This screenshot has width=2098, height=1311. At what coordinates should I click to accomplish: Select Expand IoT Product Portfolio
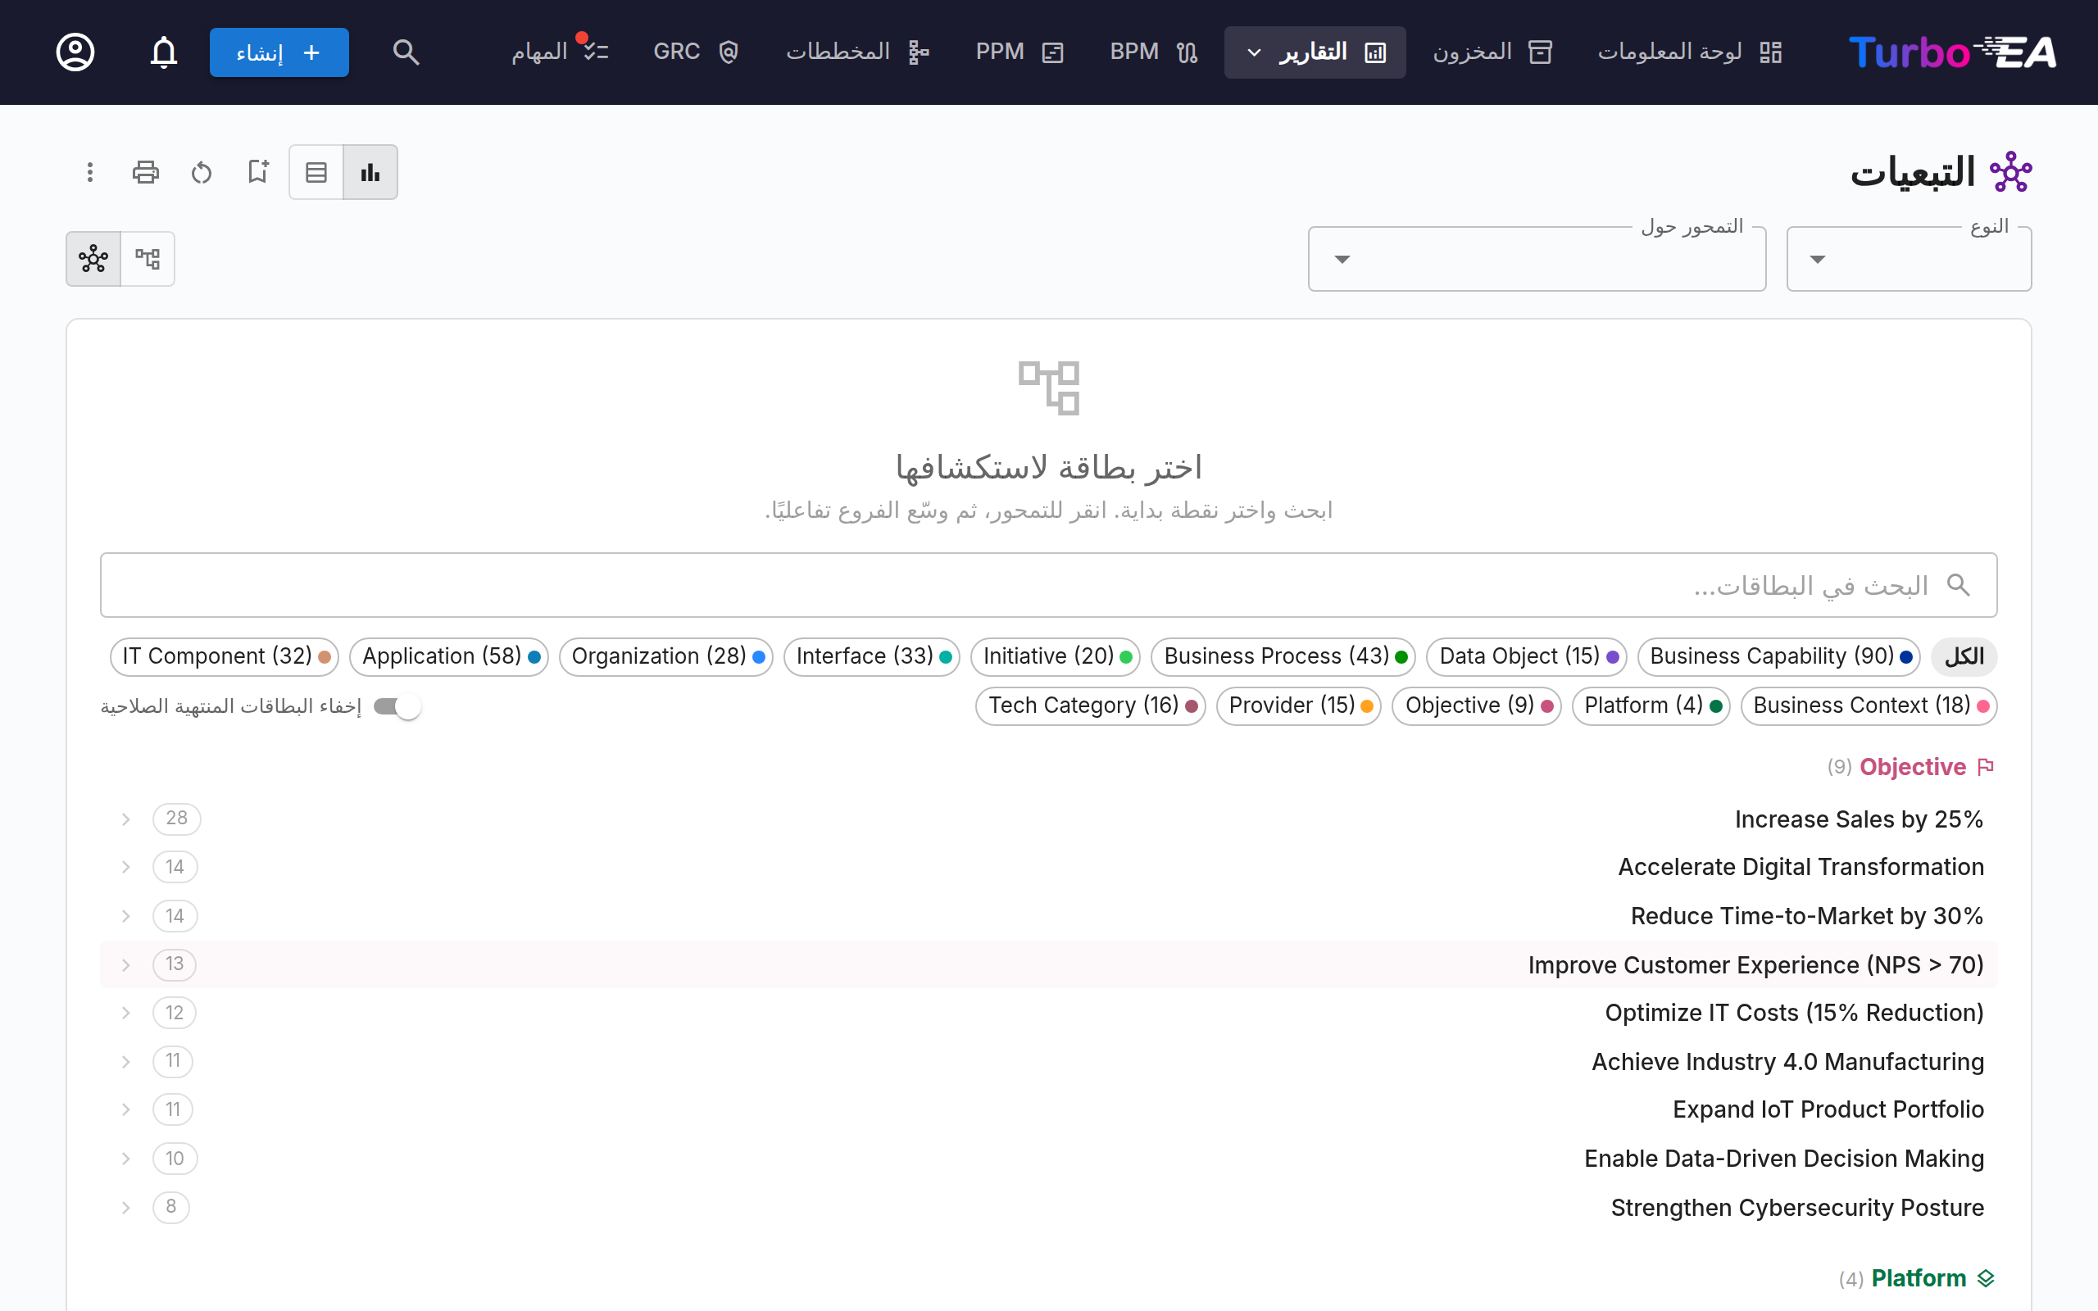pos(1049,1109)
